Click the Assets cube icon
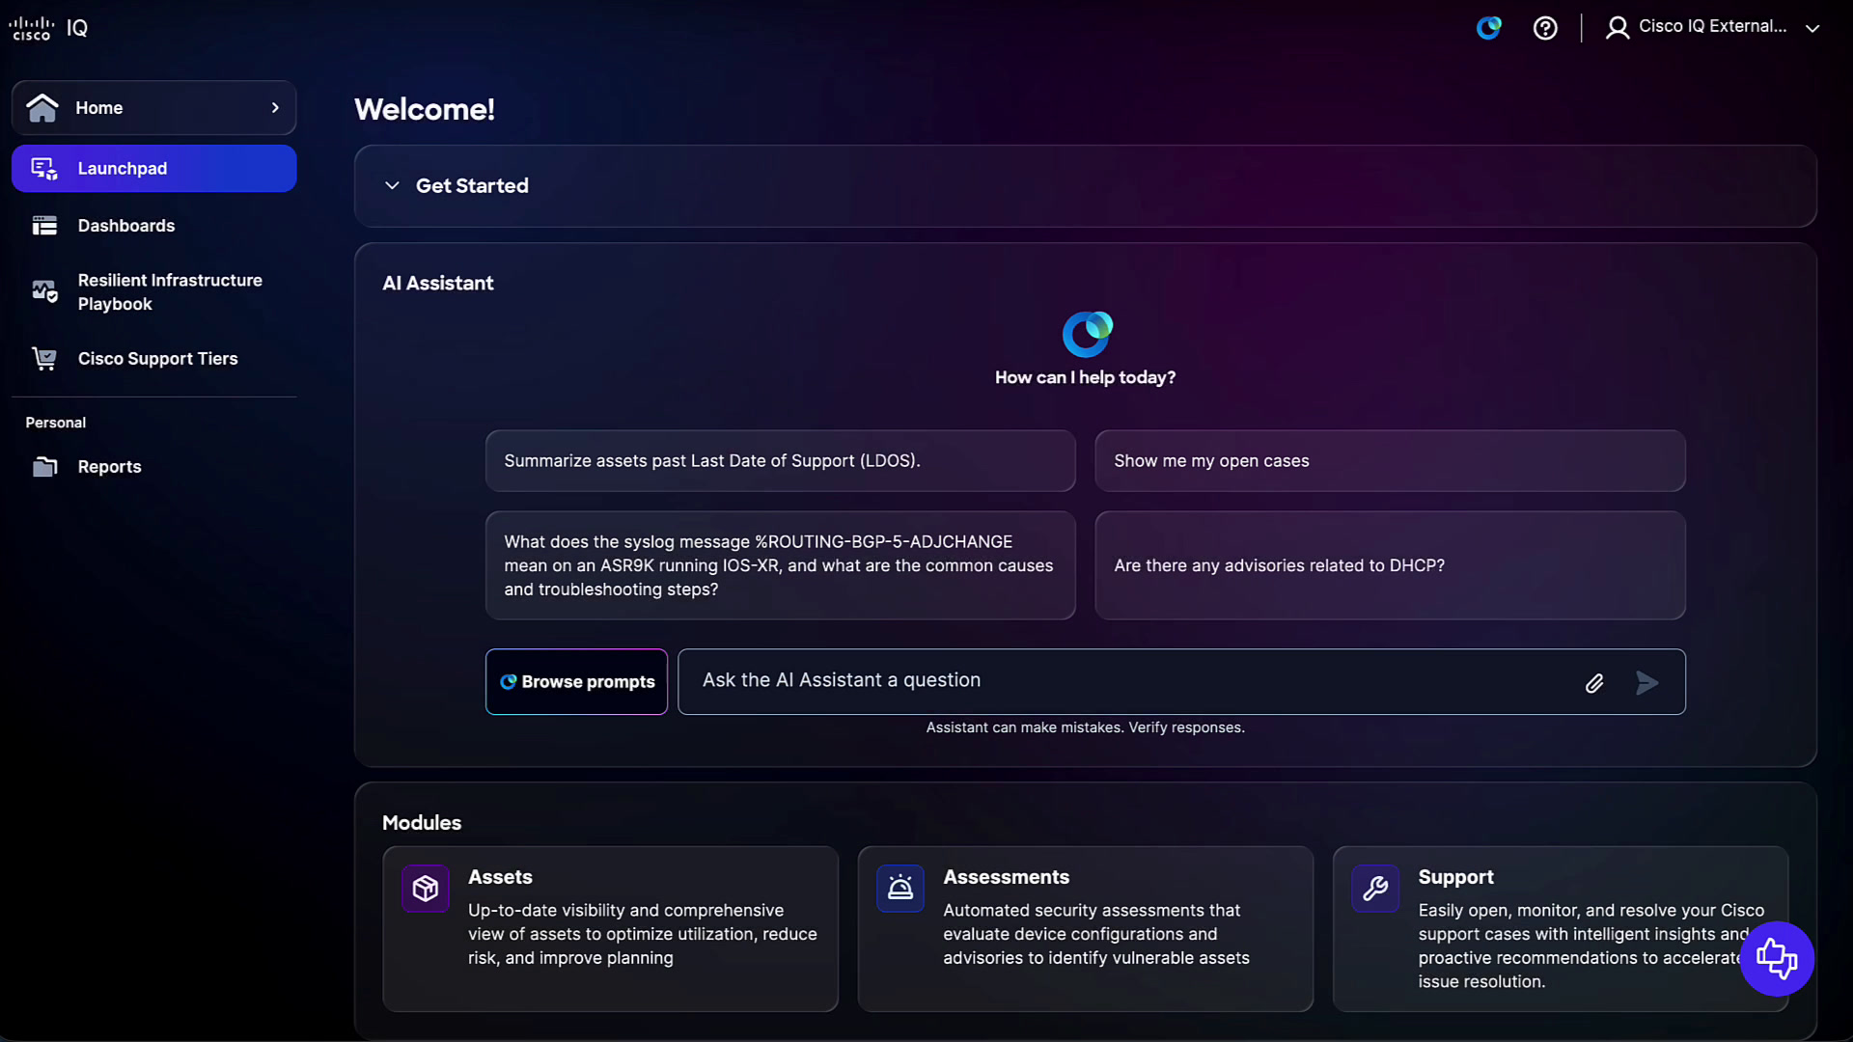This screenshot has width=1853, height=1042. (x=425, y=889)
